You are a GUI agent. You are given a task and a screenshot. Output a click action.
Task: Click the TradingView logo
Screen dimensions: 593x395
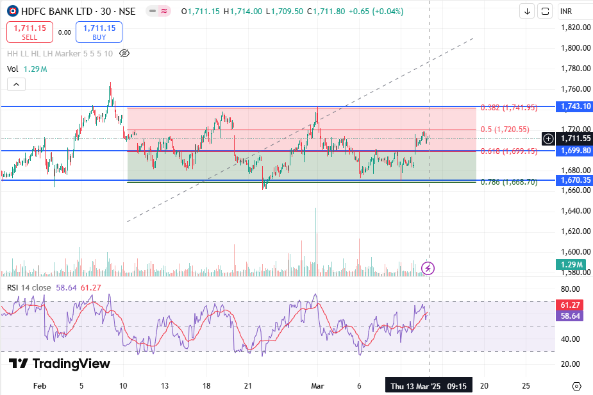click(x=60, y=364)
